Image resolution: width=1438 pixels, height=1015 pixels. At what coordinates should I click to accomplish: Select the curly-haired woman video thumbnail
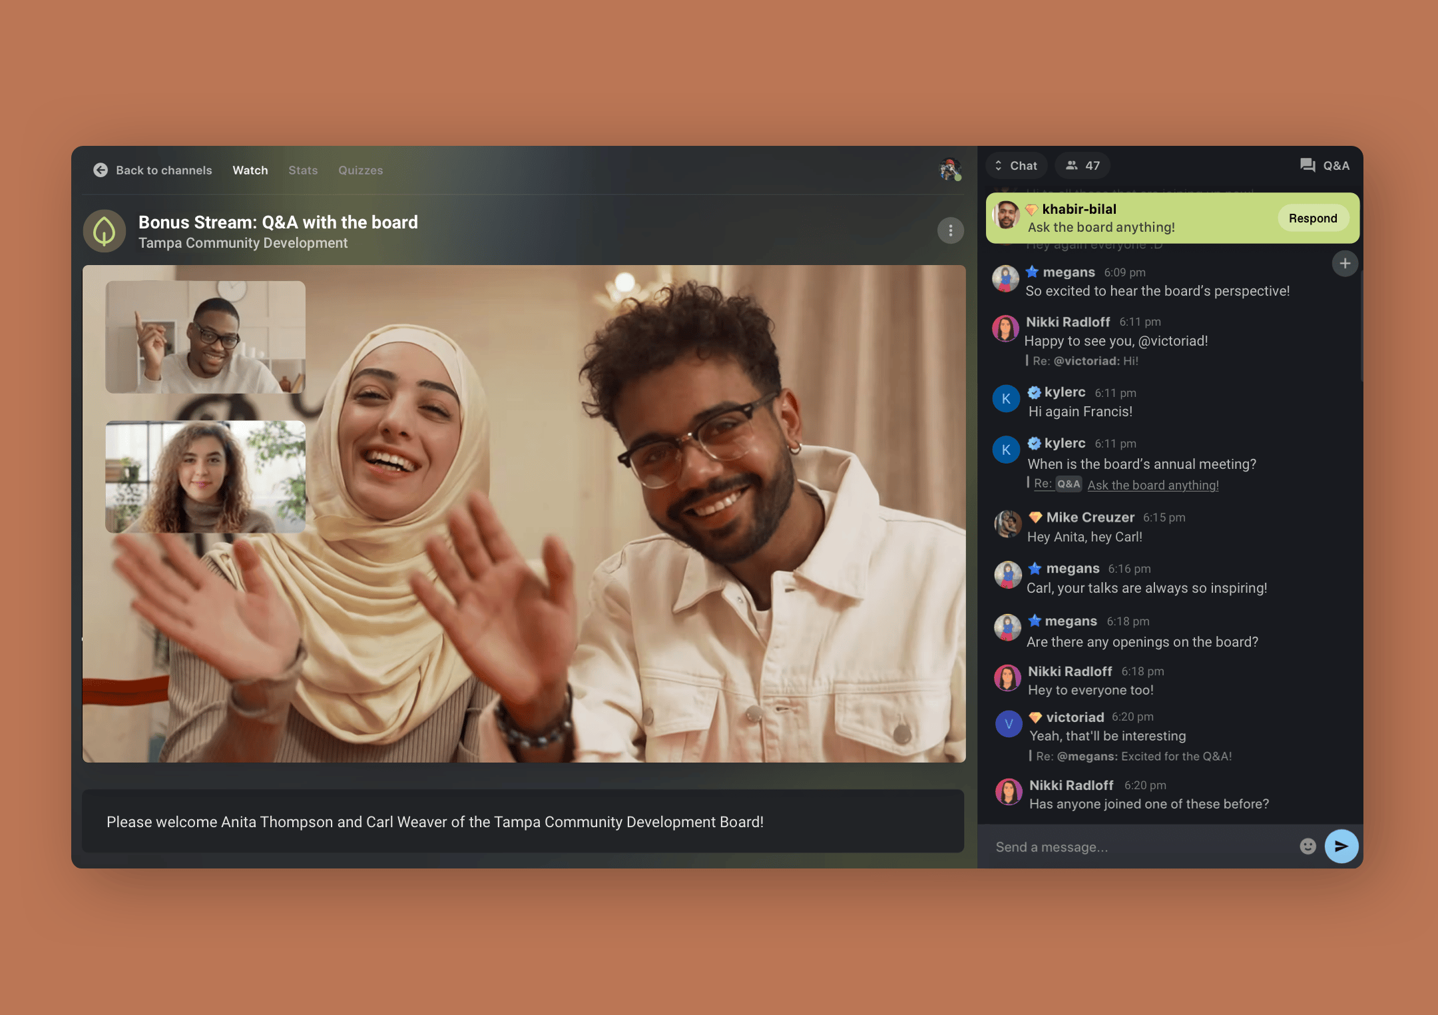tap(206, 477)
